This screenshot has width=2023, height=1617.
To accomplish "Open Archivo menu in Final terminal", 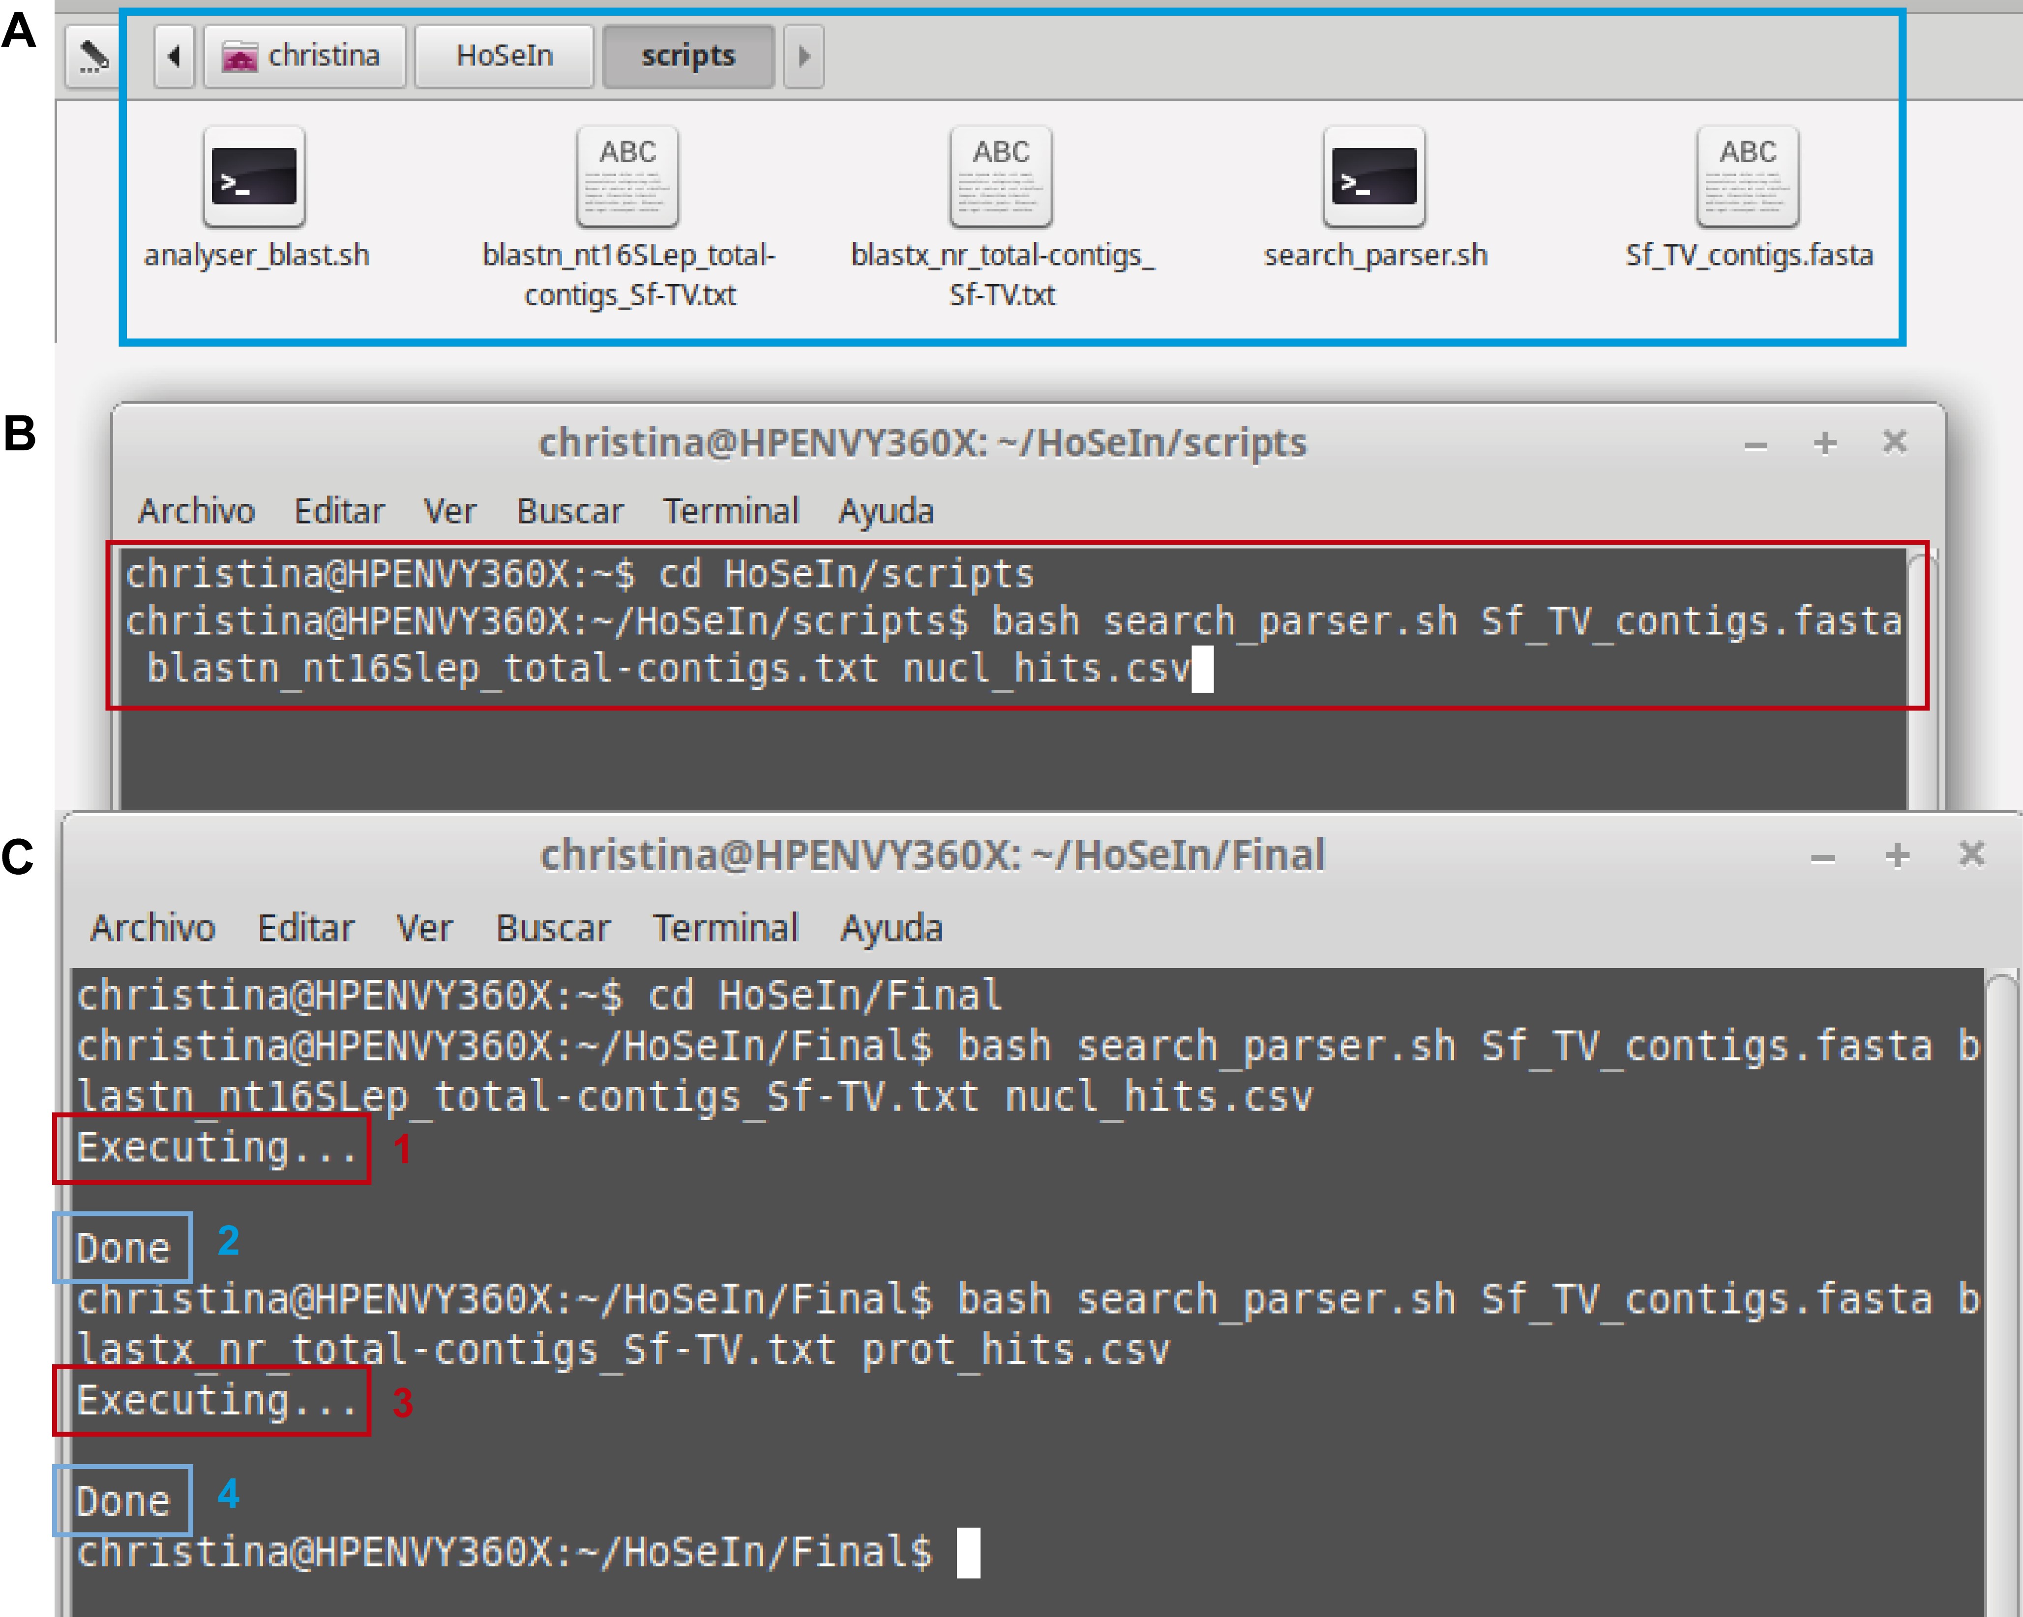I will 153,928.
